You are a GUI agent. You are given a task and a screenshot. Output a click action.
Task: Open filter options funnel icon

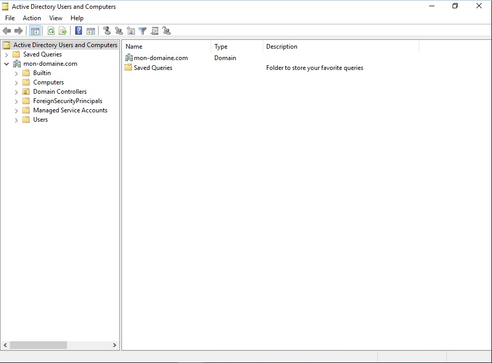pos(142,31)
